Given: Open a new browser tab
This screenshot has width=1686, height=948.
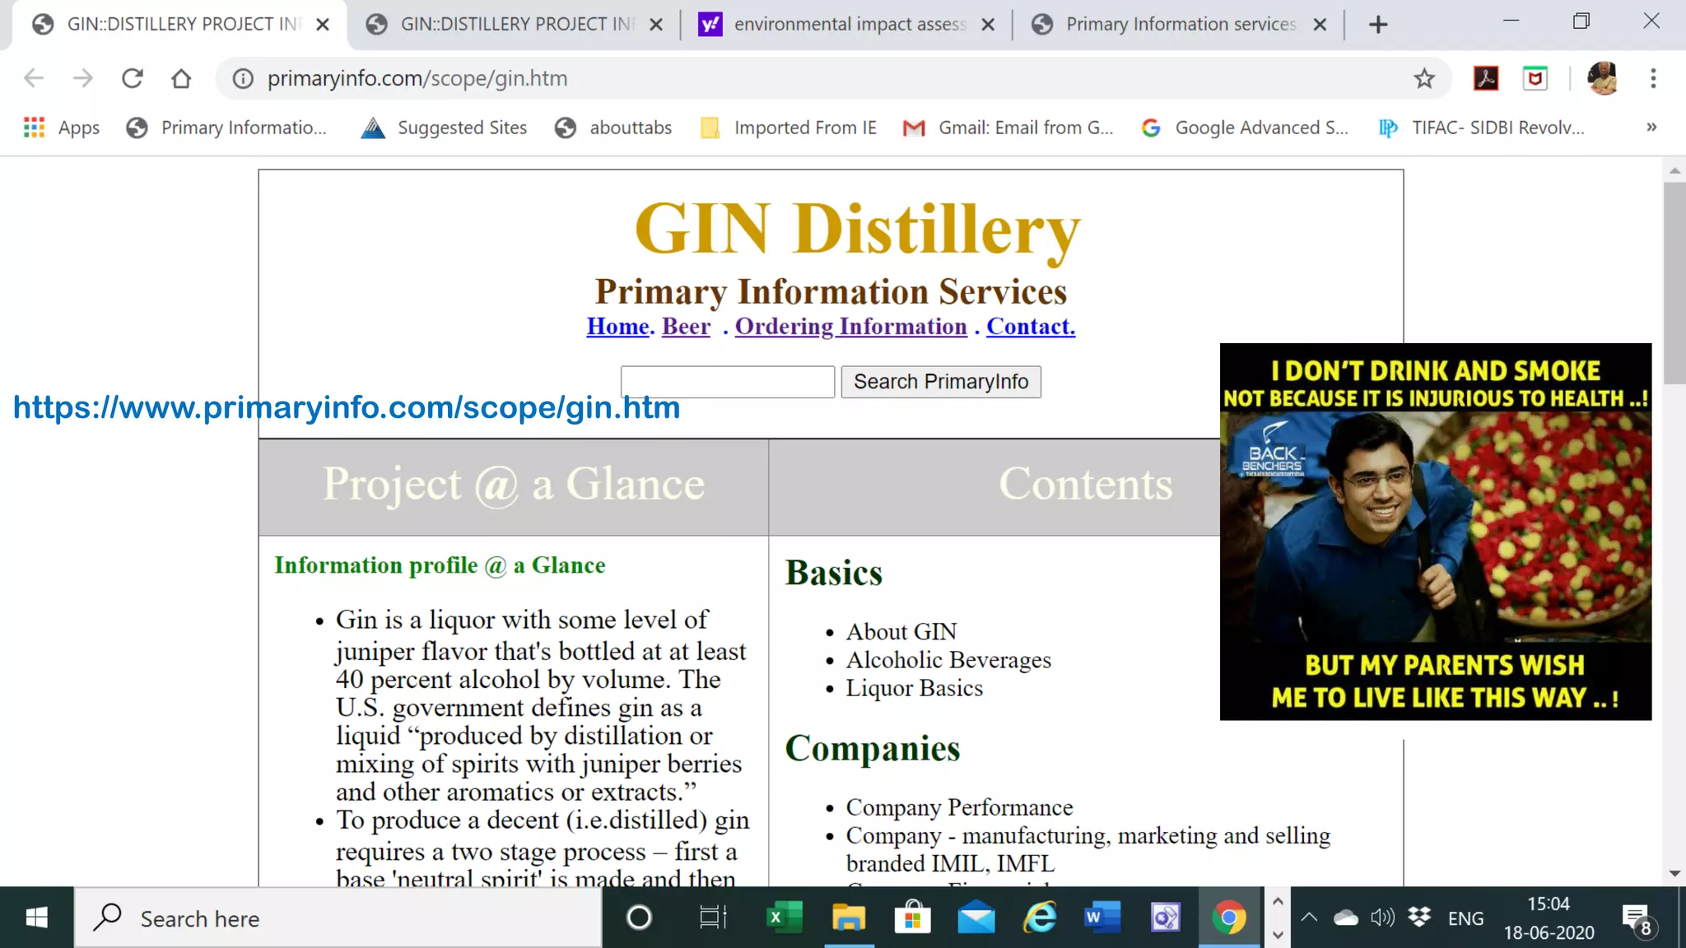Looking at the screenshot, I should pos(1378,25).
